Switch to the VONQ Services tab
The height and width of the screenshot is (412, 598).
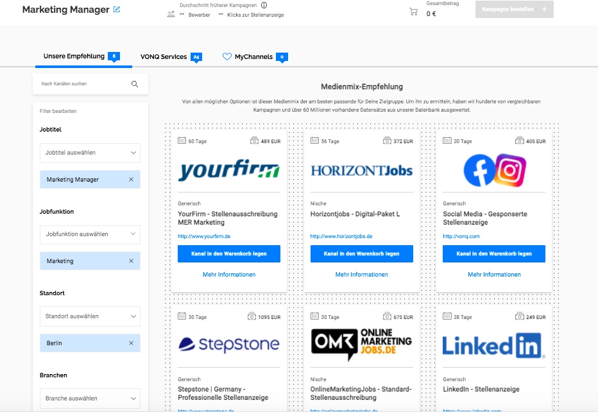171,57
